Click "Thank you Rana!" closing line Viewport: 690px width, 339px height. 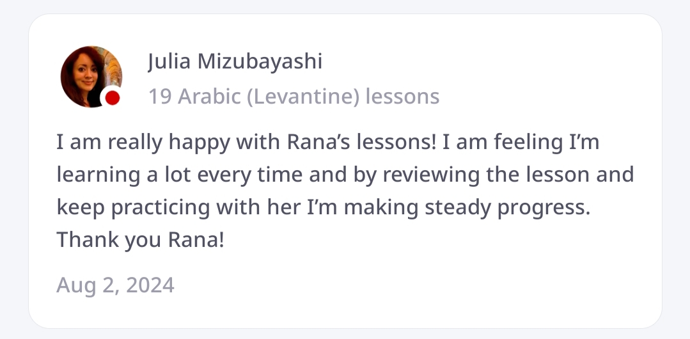pyautogui.click(x=140, y=240)
